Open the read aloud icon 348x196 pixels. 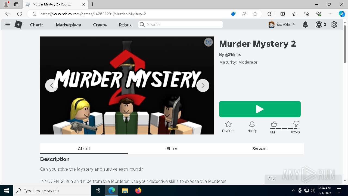[244, 14]
